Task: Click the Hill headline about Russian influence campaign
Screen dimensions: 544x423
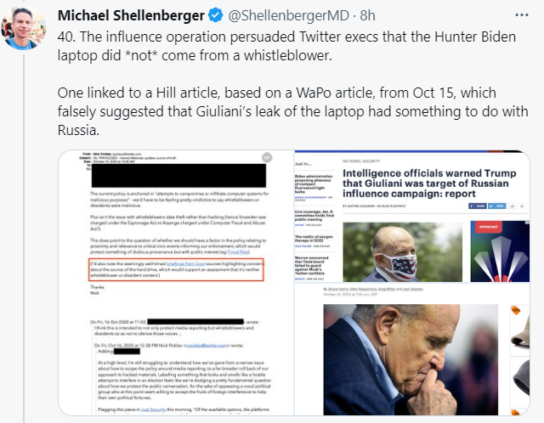Action: pyautogui.click(x=429, y=183)
